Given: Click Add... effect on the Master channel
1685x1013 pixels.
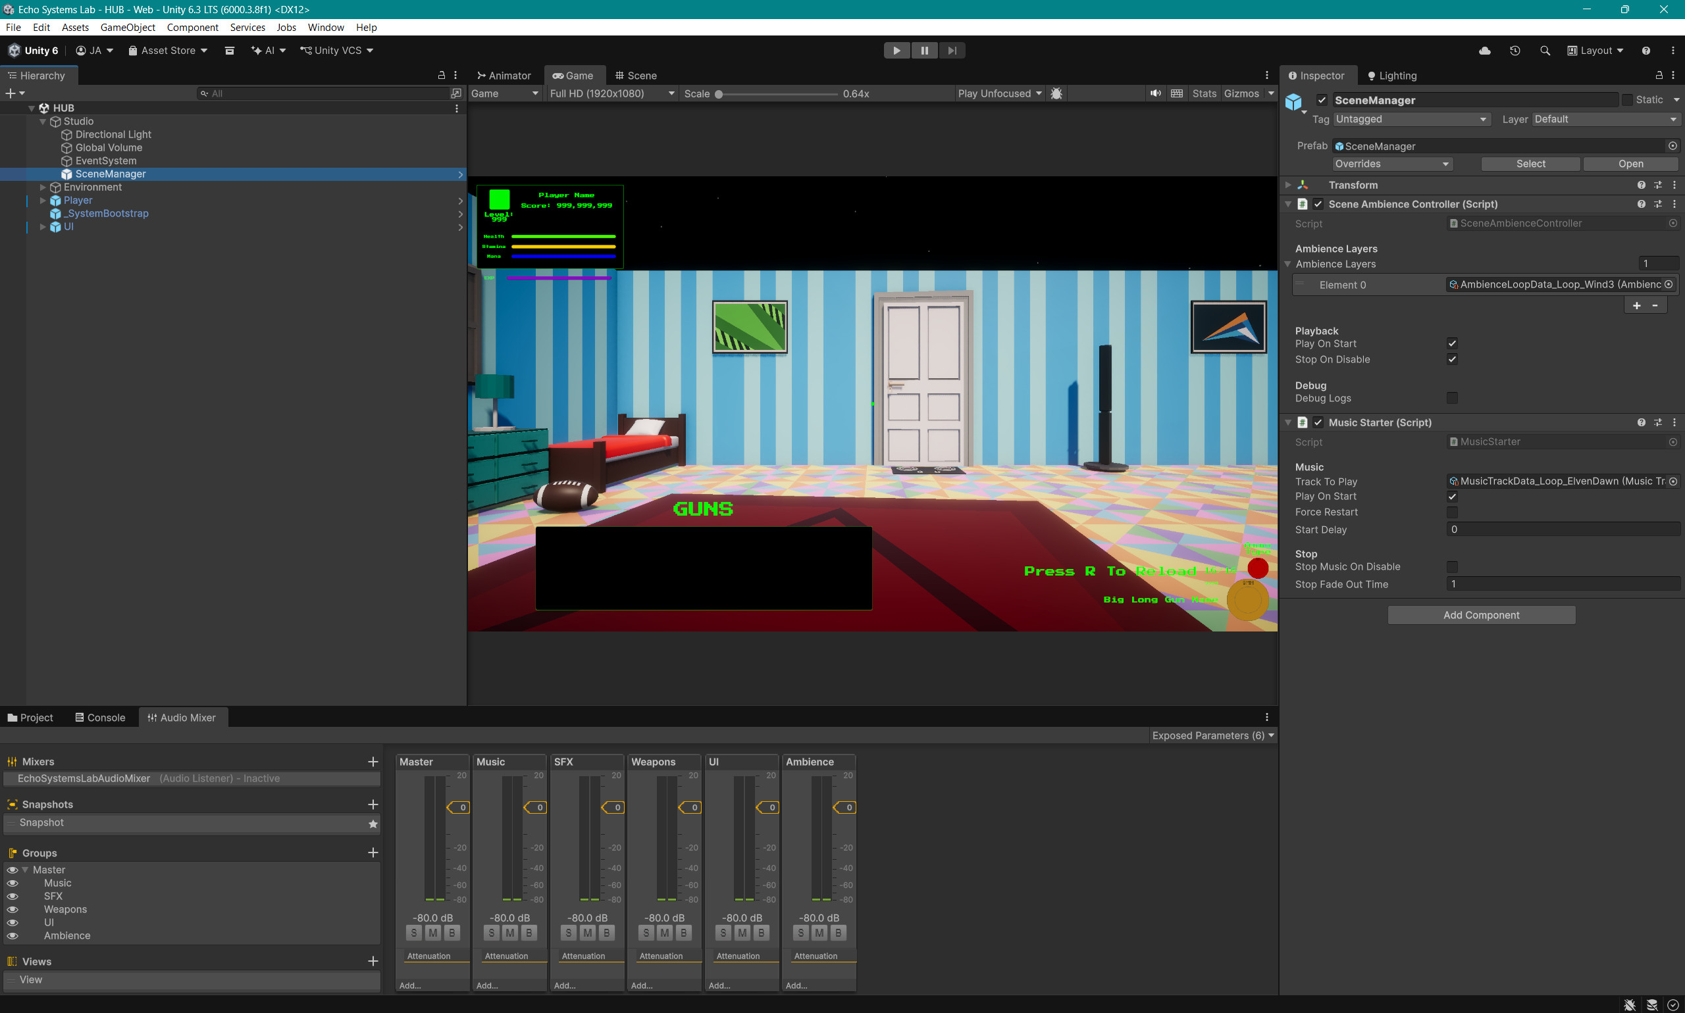Looking at the screenshot, I should point(411,985).
